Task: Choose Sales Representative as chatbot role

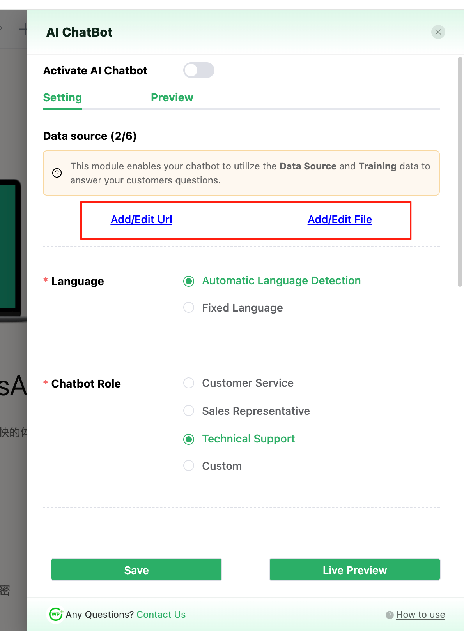Action: click(x=188, y=411)
